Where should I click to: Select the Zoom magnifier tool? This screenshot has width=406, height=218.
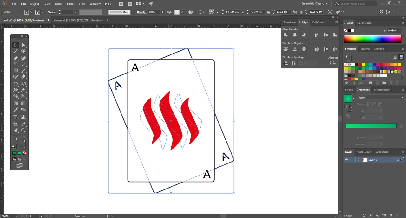pos(23,130)
